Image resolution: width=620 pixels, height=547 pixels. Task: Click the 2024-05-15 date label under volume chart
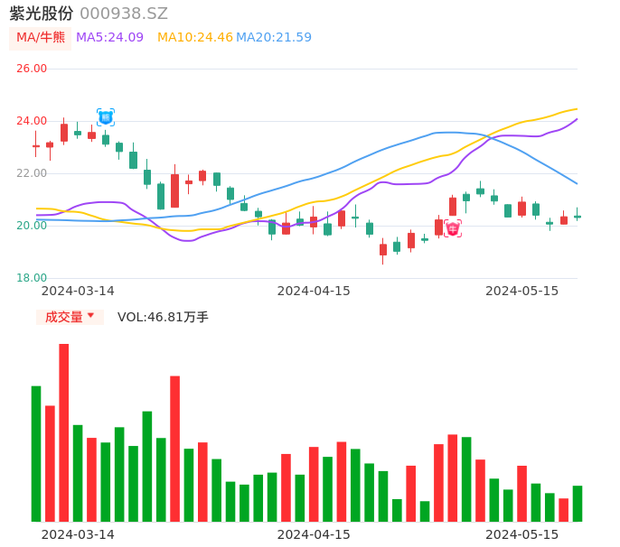(522, 534)
